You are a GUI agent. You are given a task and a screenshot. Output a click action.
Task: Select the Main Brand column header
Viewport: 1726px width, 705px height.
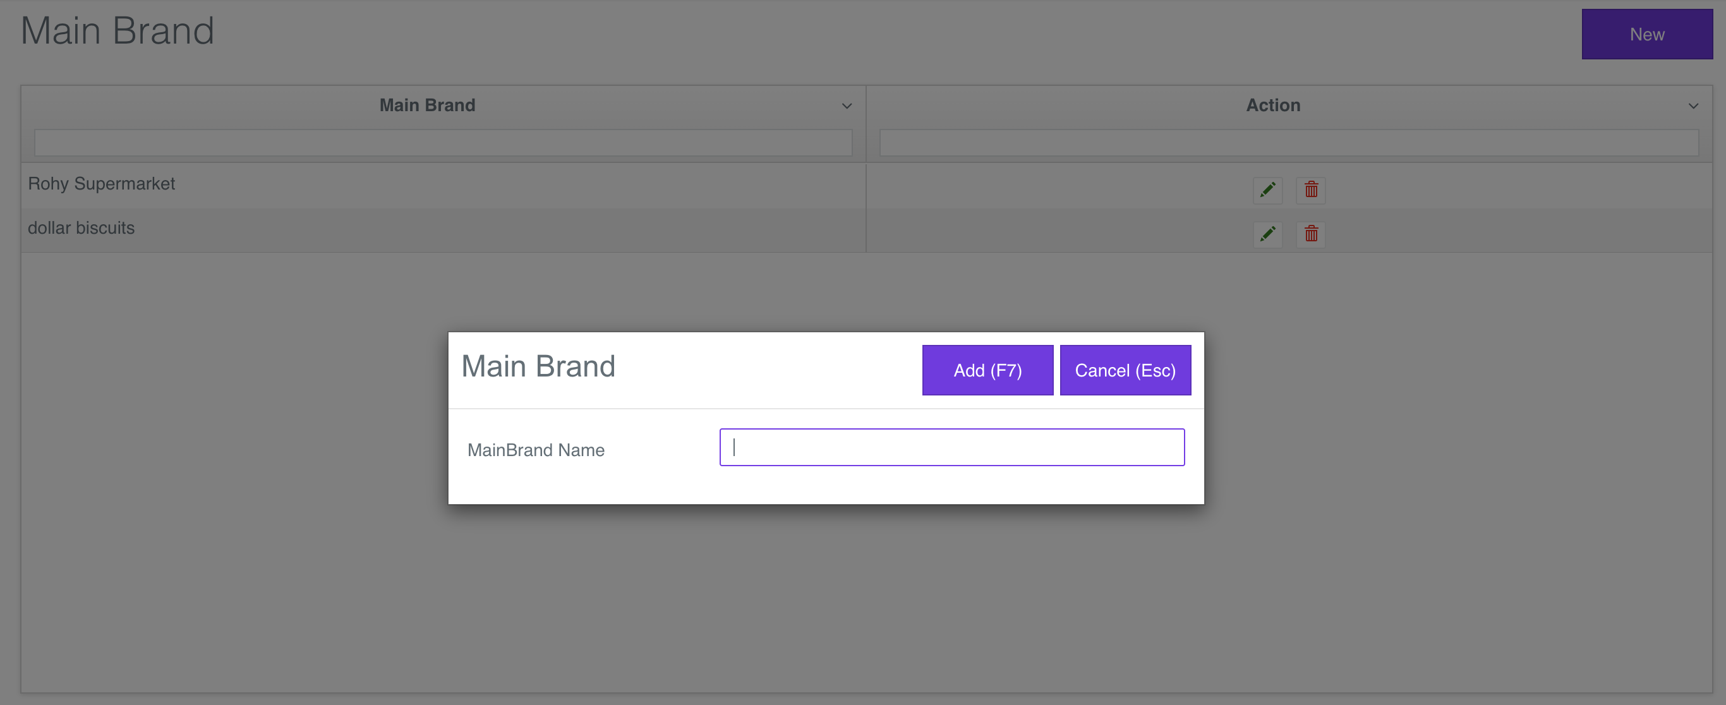[x=427, y=105]
